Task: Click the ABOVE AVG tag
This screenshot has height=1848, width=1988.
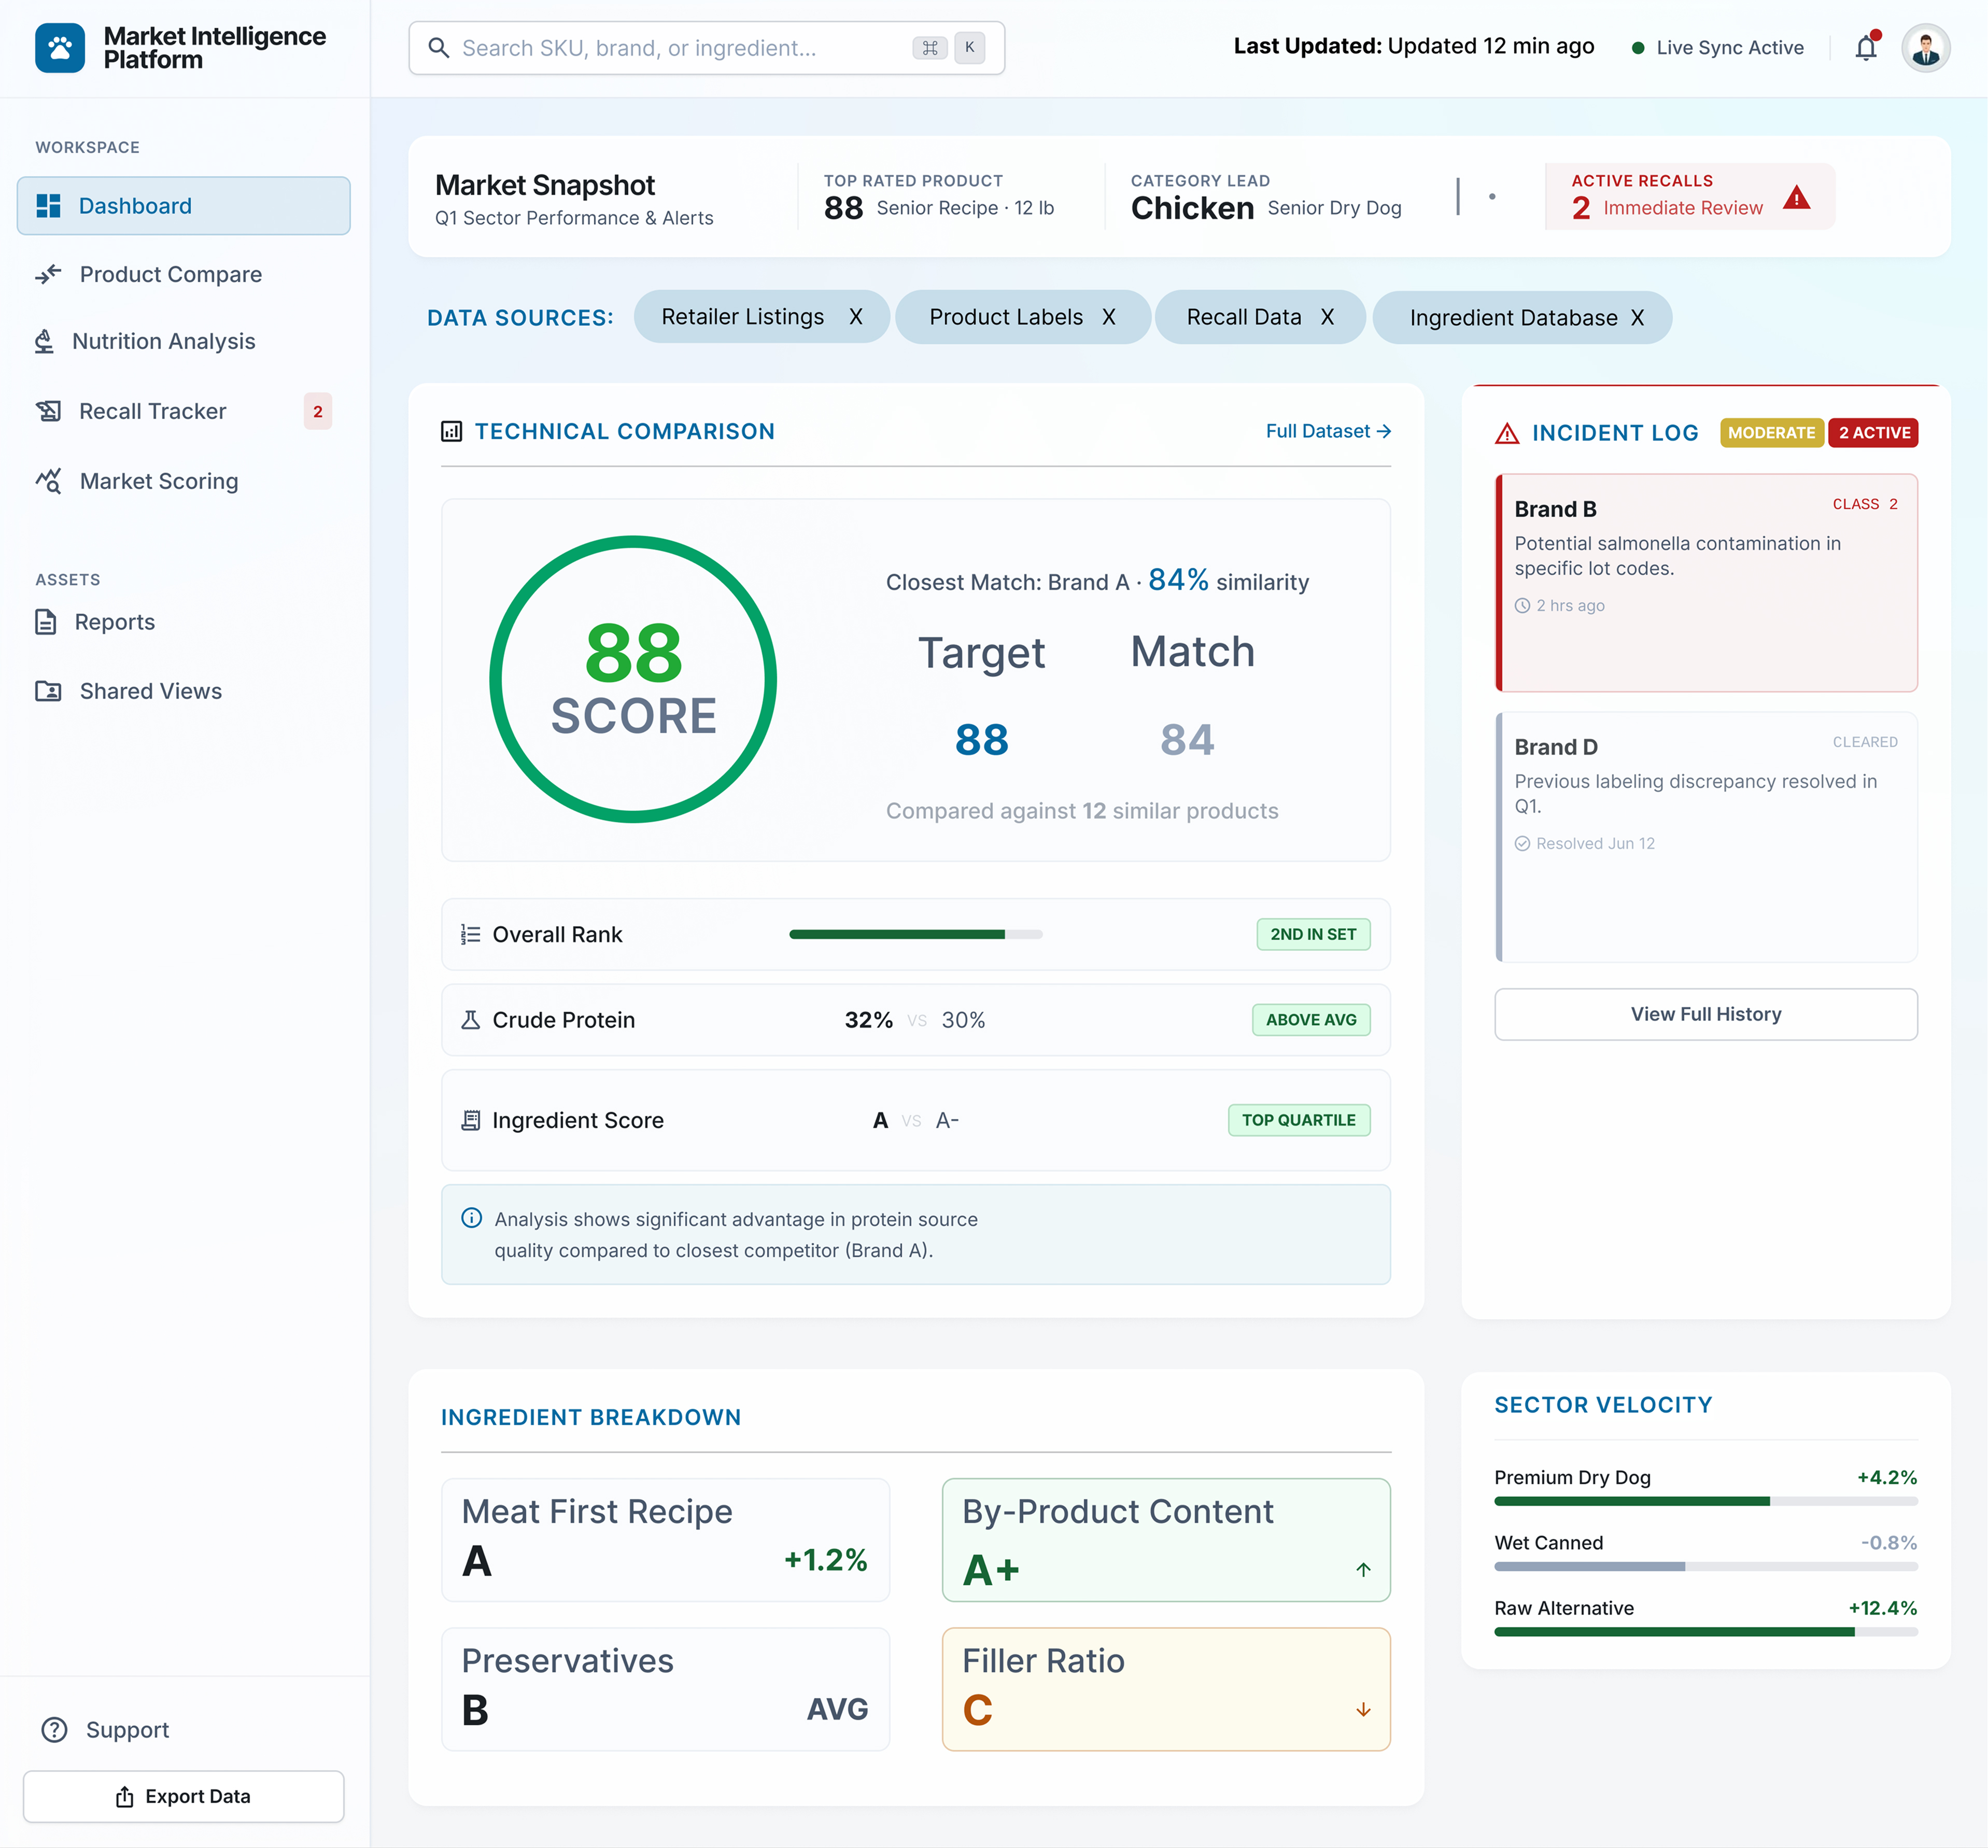Action: coord(1311,1020)
